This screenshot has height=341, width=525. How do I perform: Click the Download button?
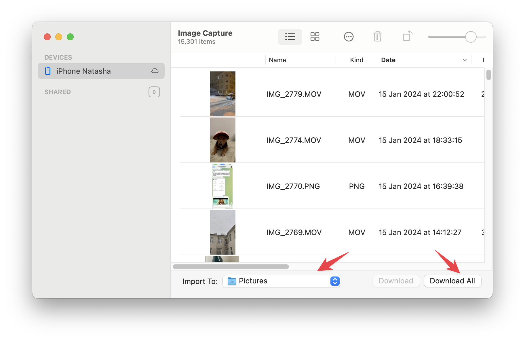point(396,281)
